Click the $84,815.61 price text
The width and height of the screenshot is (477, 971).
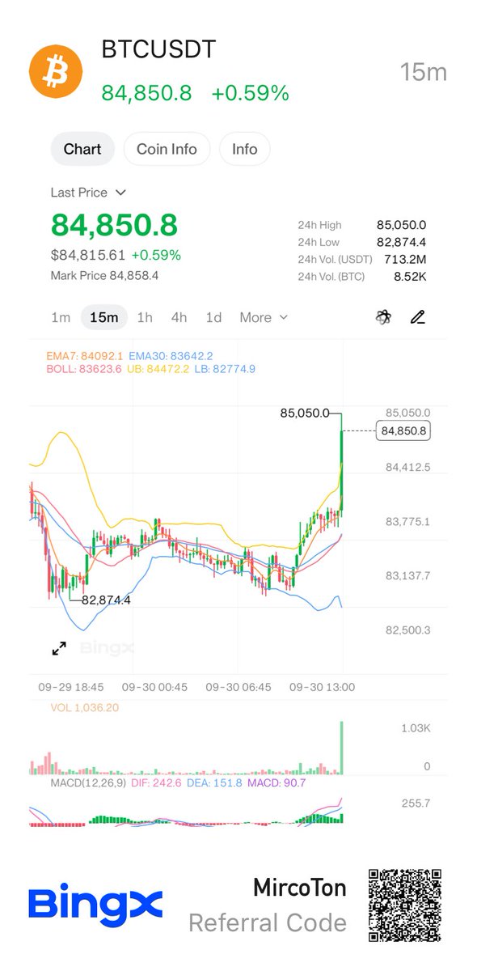(x=87, y=255)
